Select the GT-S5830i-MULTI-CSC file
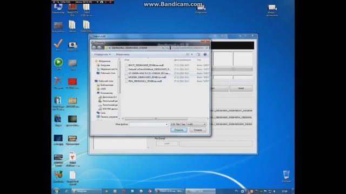This screenshot has height=194, width=346. (x=149, y=73)
